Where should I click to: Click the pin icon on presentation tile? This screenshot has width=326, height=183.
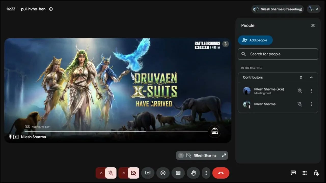10,137
